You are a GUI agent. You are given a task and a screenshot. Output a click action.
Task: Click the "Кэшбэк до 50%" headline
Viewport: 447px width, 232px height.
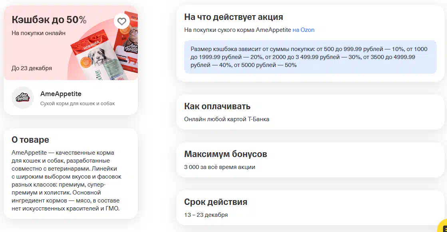pyautogui.click(x=49, y=20)
